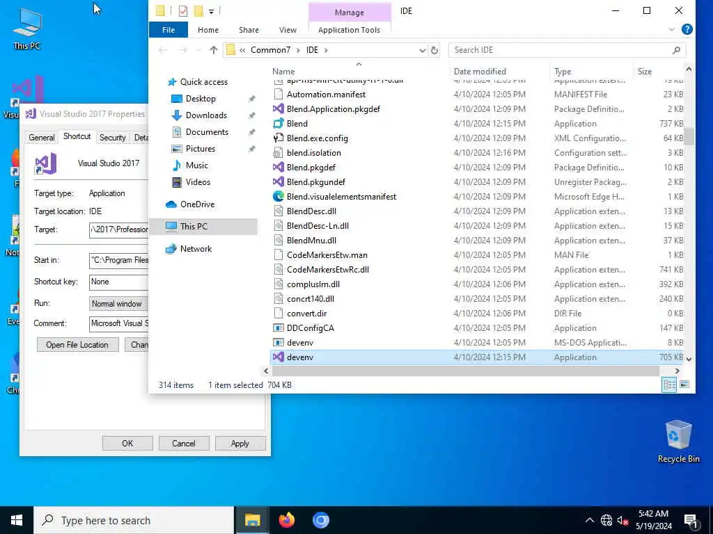Click Explorer help question mark icon
This screenshot has height=534, width=713.
[687, 29]
